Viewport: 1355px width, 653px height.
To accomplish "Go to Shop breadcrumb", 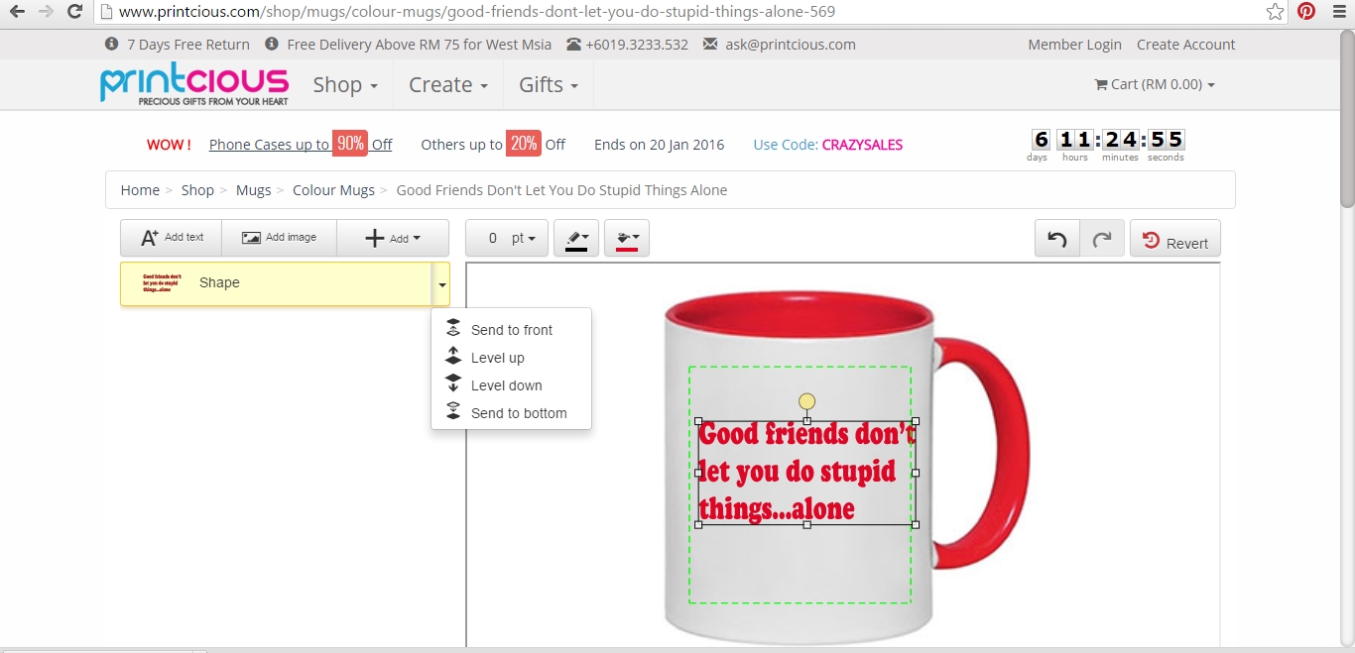I will pos(197,190).
